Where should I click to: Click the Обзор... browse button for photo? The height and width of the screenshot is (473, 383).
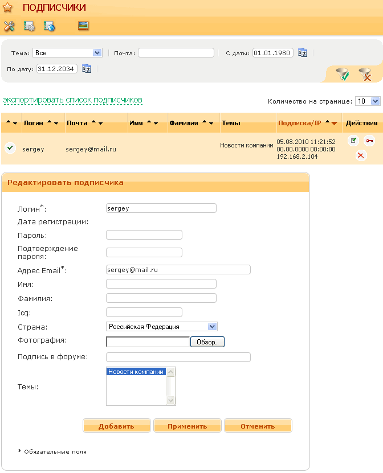(x=207, y=342)
